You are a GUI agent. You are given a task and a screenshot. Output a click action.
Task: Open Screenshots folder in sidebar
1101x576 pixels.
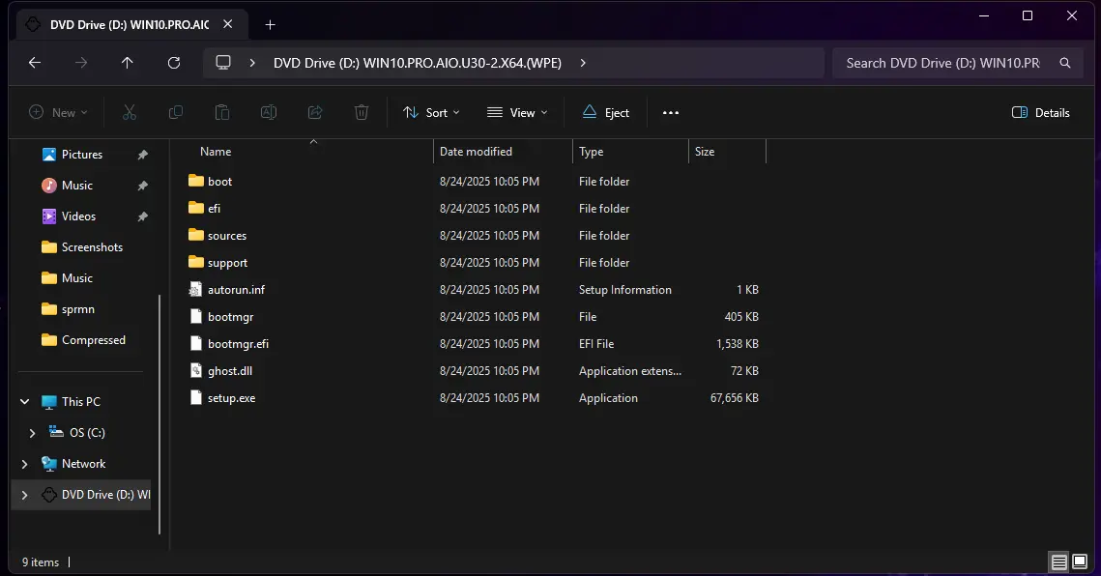pos(91,247)
